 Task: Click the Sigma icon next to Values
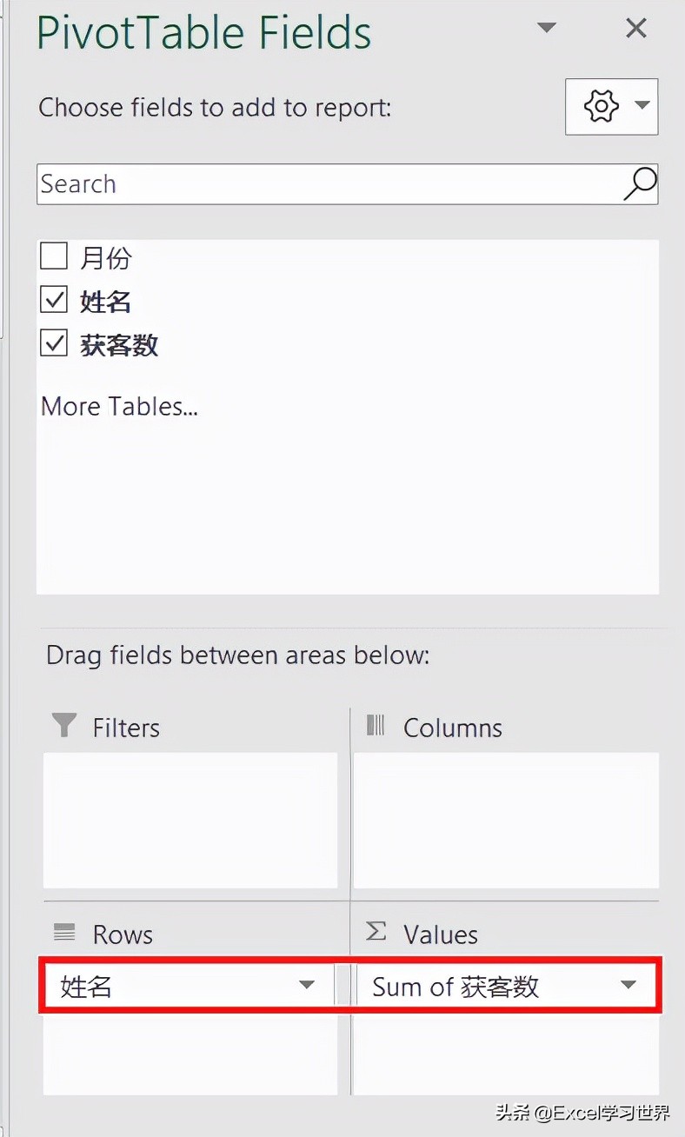click(374, 933)
